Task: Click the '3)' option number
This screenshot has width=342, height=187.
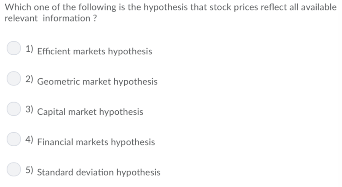Action: [29, 109]
